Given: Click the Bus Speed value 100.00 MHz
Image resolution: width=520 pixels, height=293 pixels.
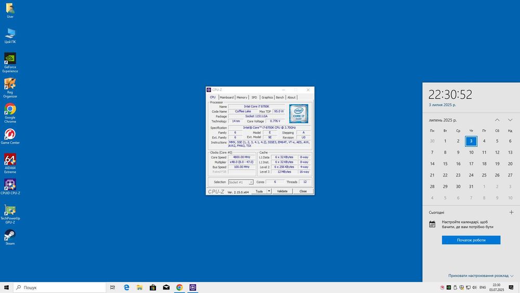Looking at the screenshot, I should coord(241,167).
